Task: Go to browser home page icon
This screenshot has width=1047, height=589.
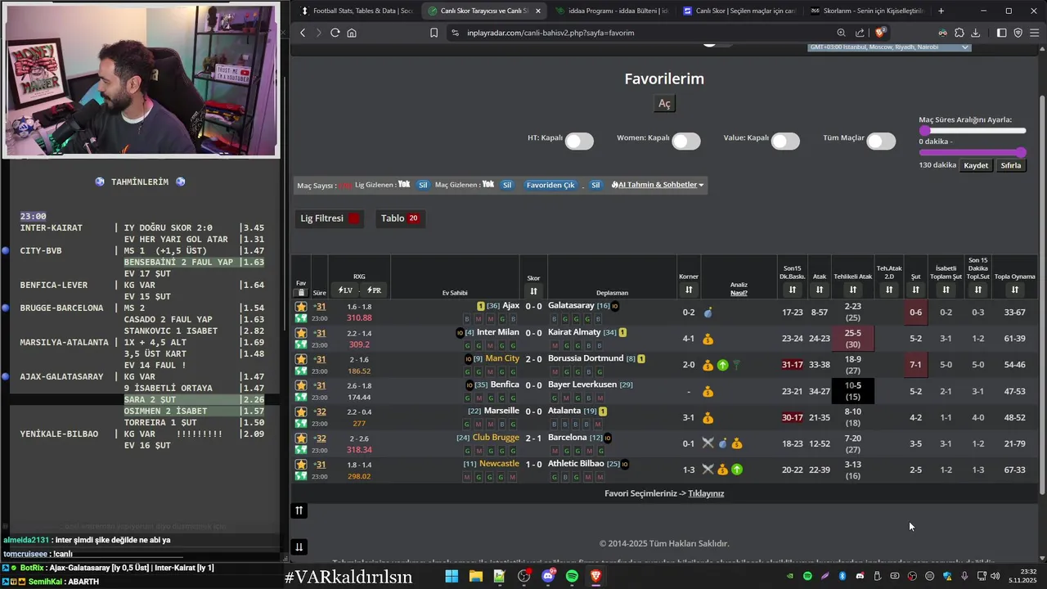Action: coord(352,33)
